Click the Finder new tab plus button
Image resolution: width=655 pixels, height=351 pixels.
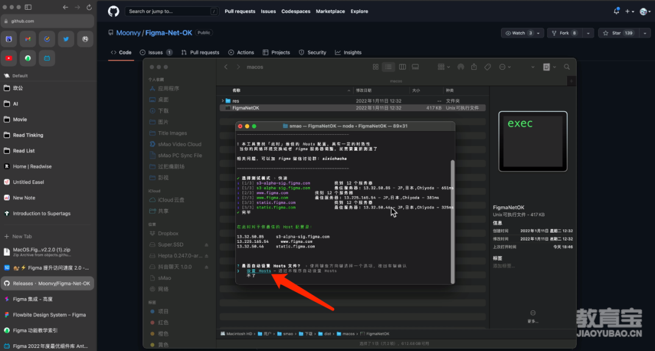click(571, 81)
